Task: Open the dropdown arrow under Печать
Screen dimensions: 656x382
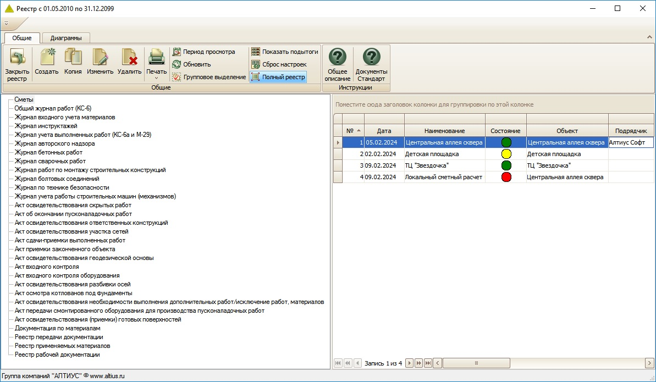Action: coord(157,79)
